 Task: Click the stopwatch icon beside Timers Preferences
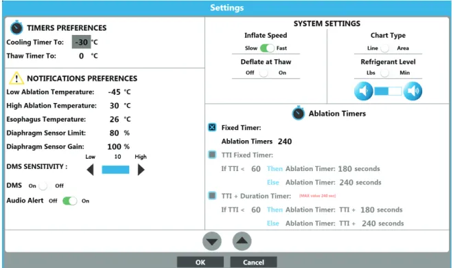tap(16, 27)
